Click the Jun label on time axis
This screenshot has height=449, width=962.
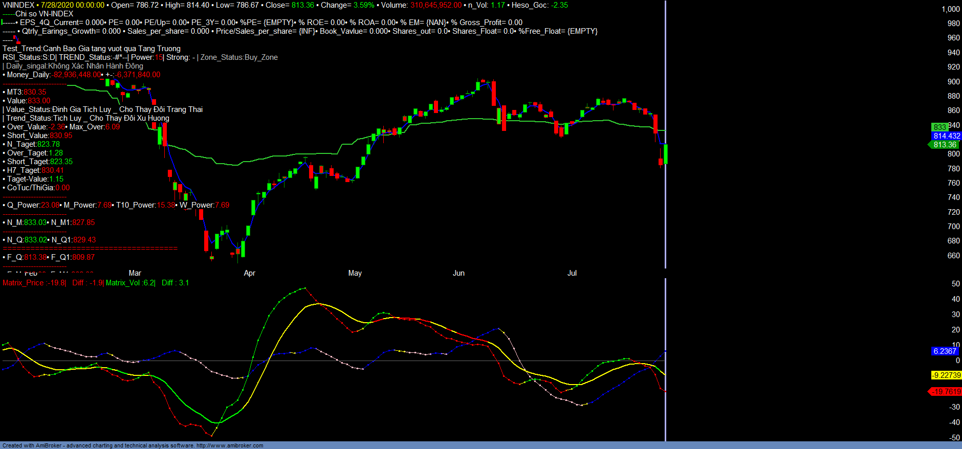[x=458, y=273]
